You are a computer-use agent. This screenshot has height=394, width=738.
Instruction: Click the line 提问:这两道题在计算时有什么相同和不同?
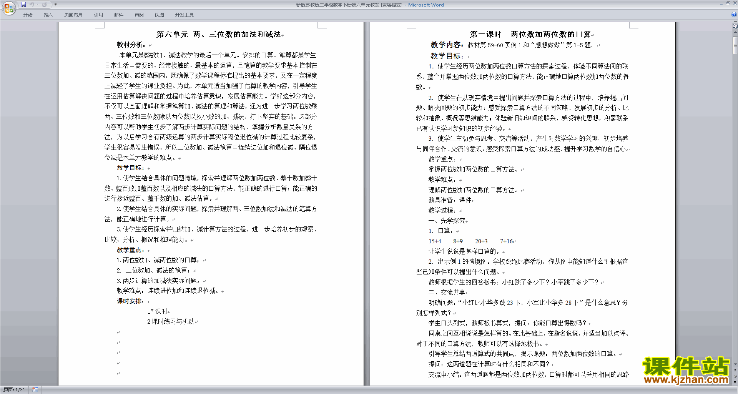coord(489,364)
